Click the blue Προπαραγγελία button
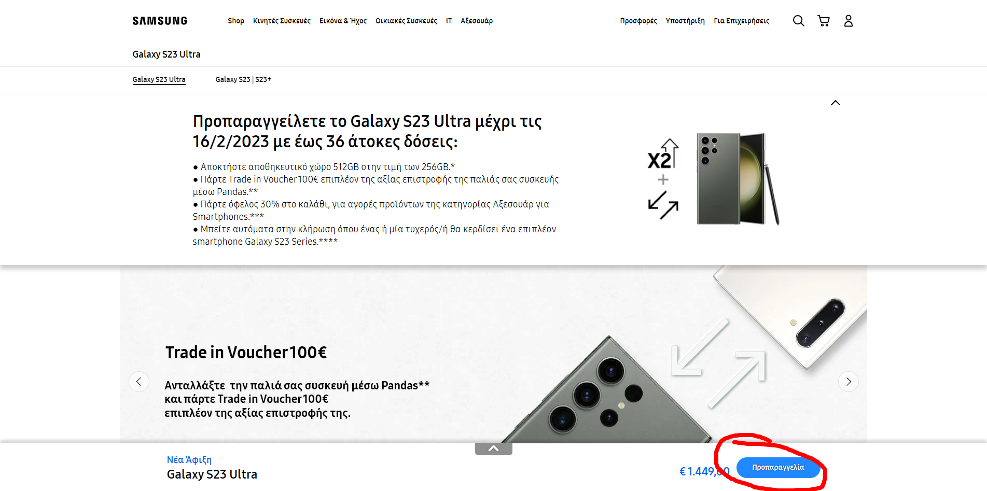 [x=778, y=468]
